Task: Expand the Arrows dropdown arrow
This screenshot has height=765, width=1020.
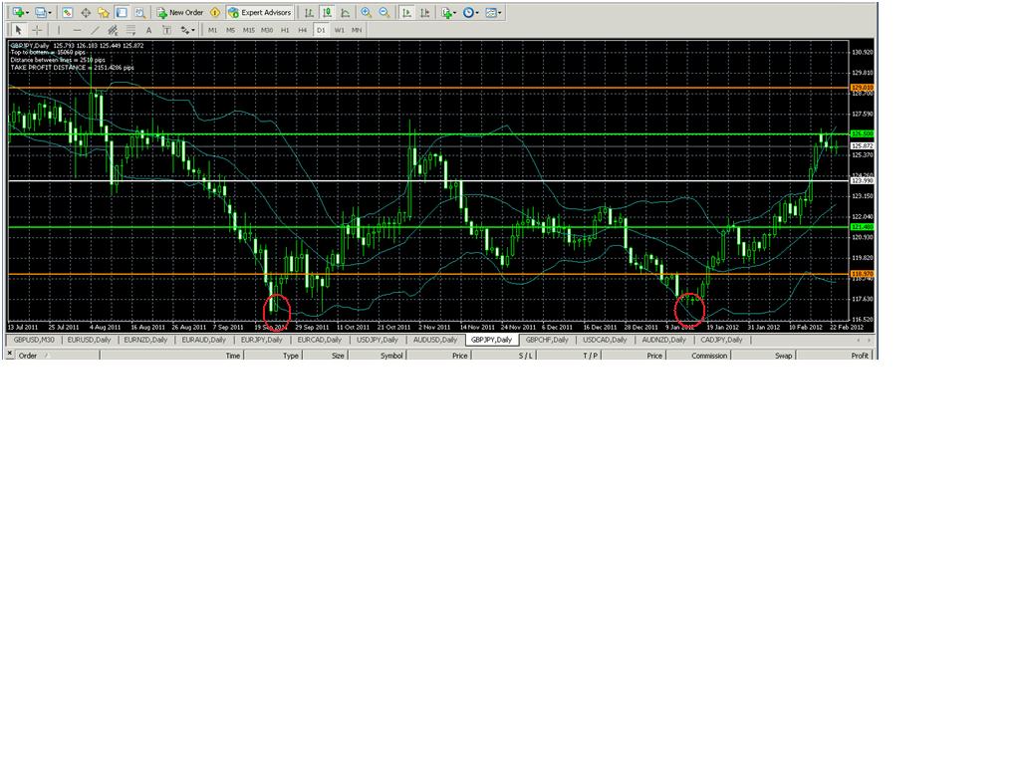Action: [x=193, y=31]
